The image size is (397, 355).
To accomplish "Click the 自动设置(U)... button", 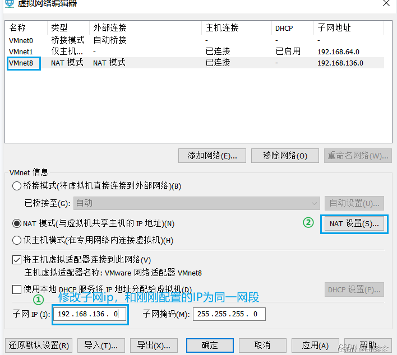I will (354, 203).
